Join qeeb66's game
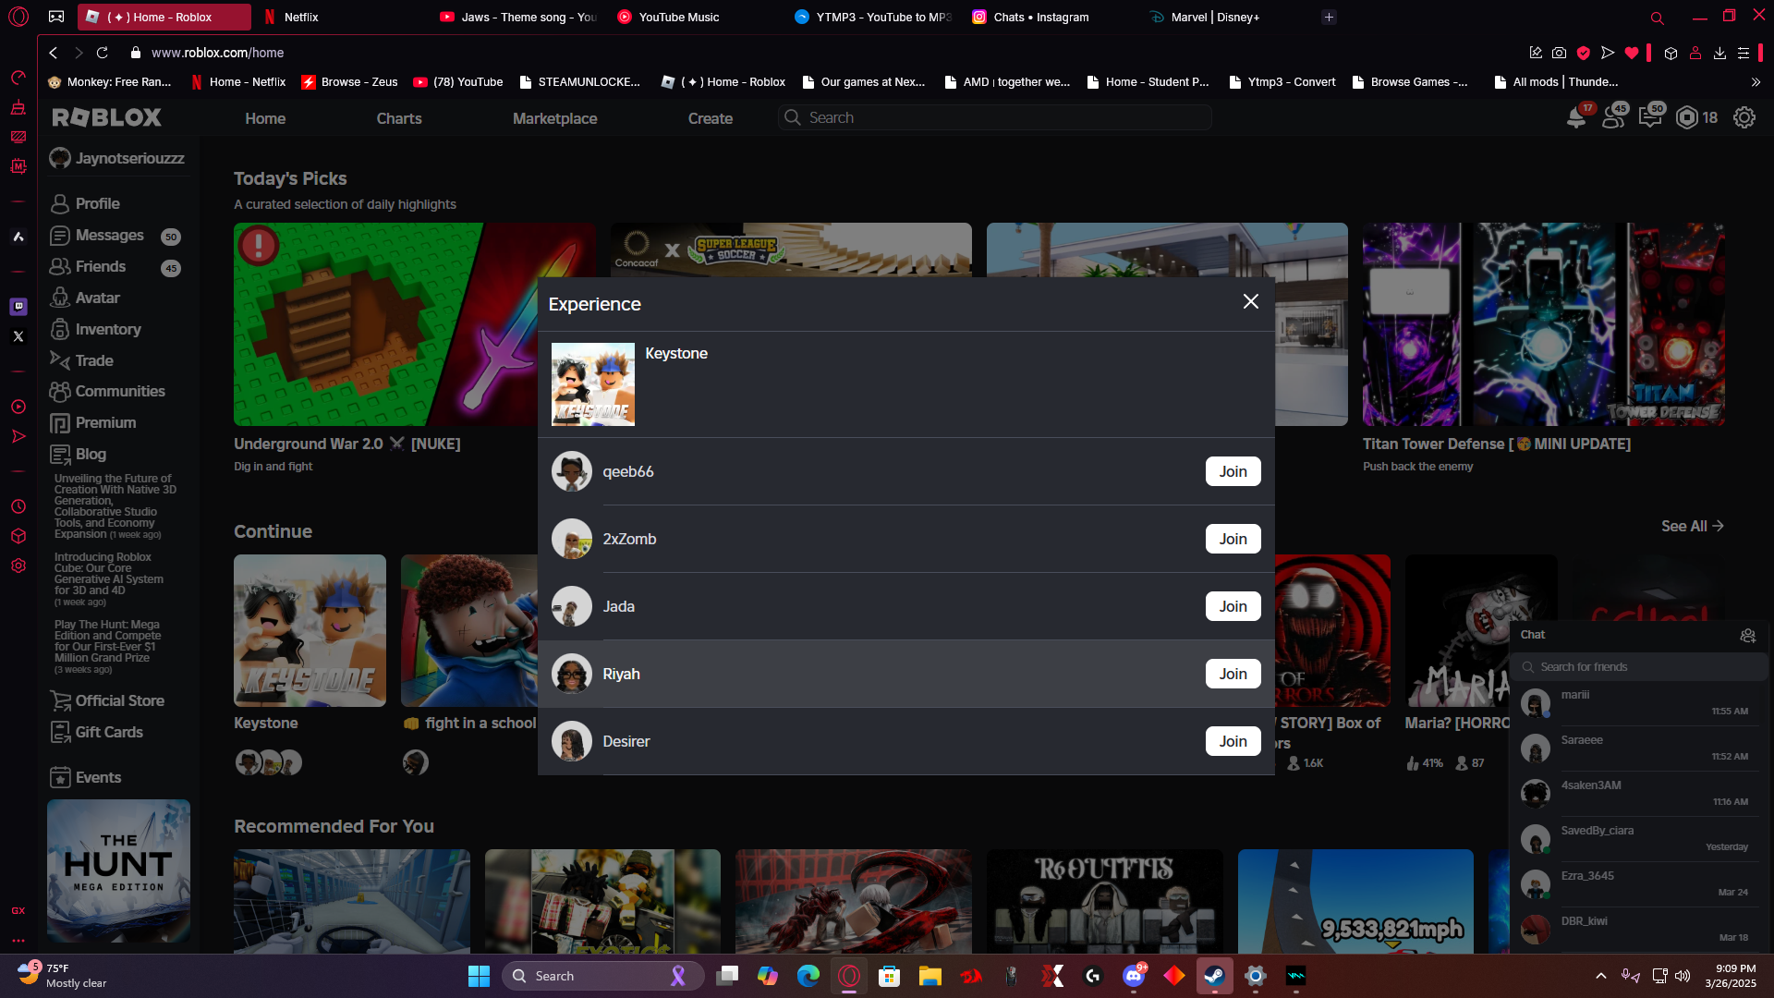1774x998 pixels. [1233, 471]
